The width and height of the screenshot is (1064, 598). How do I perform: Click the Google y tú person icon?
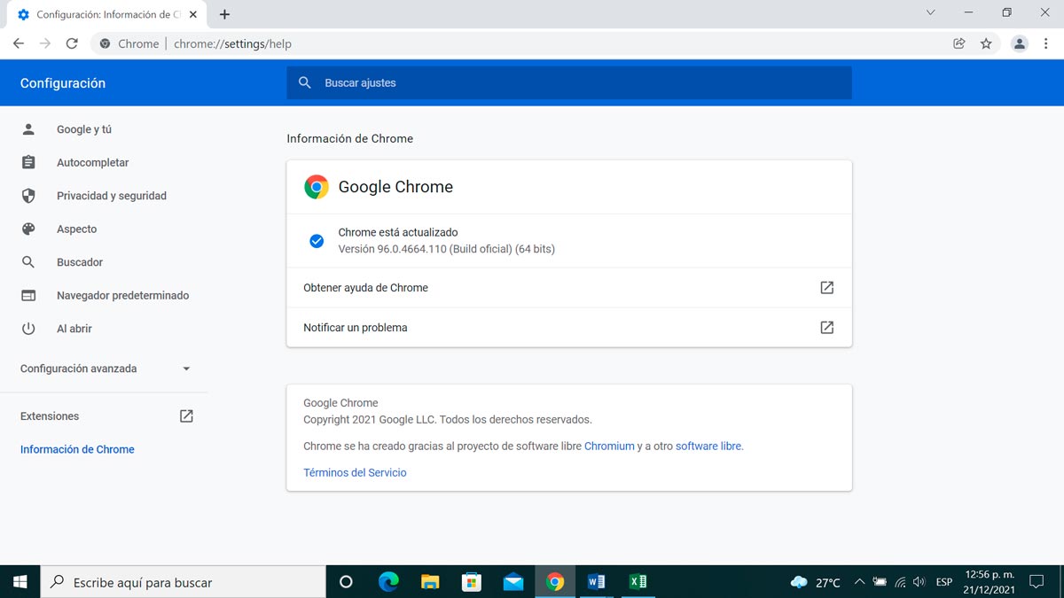(27, 129)
